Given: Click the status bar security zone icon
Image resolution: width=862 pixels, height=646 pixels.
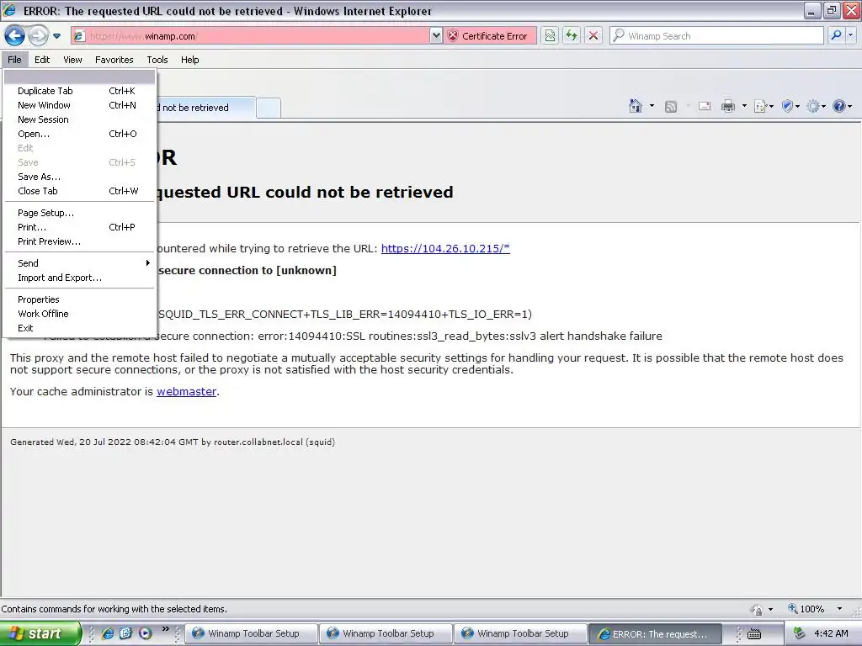Looking at the screenshot, I should click(x=757, y=609).
